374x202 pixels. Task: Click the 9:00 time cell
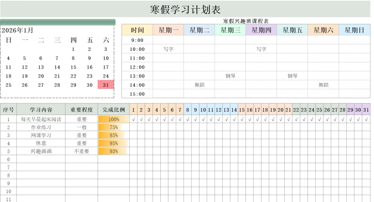point(137,40)
